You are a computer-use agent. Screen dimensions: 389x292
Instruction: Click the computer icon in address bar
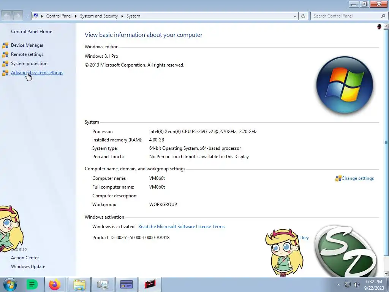[35, 16]
